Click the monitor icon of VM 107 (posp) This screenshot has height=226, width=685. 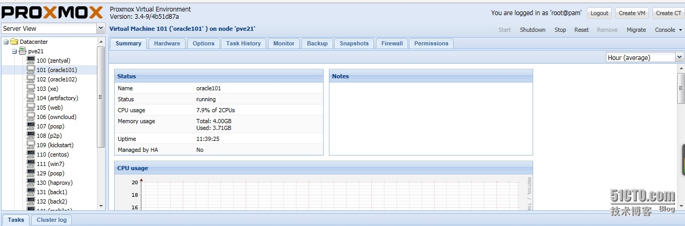31,126
